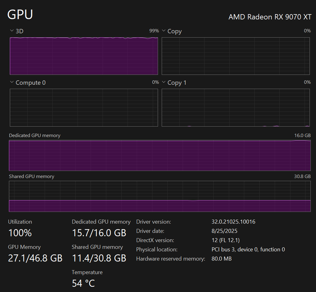Click the GPU heading text
This screenshot has height=292, width=316.
pos(20,14)
